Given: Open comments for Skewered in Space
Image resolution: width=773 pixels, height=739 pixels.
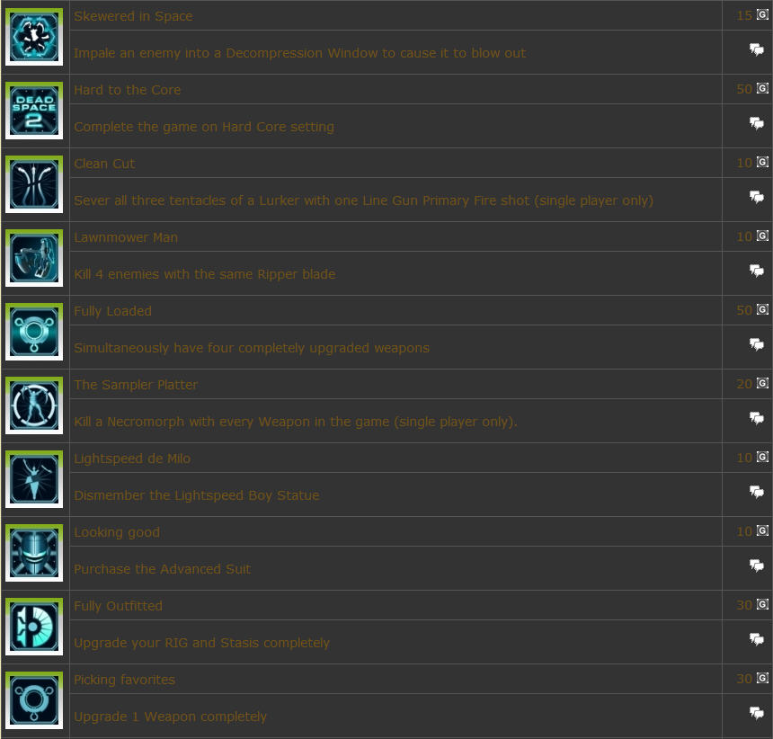Looking at the screenshot, I should 756,49.
